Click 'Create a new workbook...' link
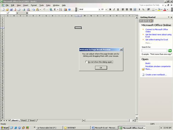 point(156,75)
